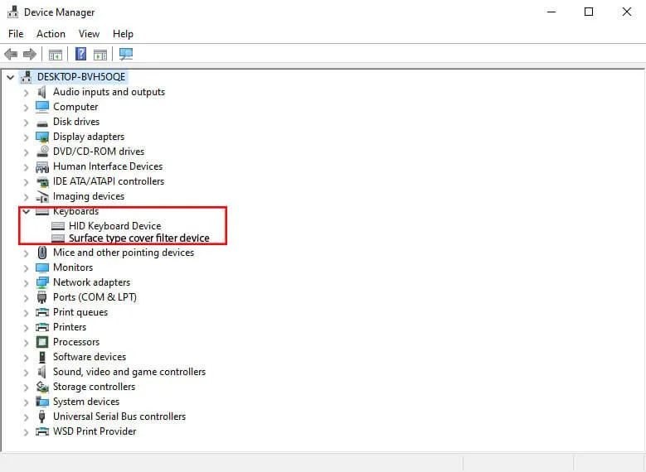Select the 'Monitors' label

pos(73,267)
